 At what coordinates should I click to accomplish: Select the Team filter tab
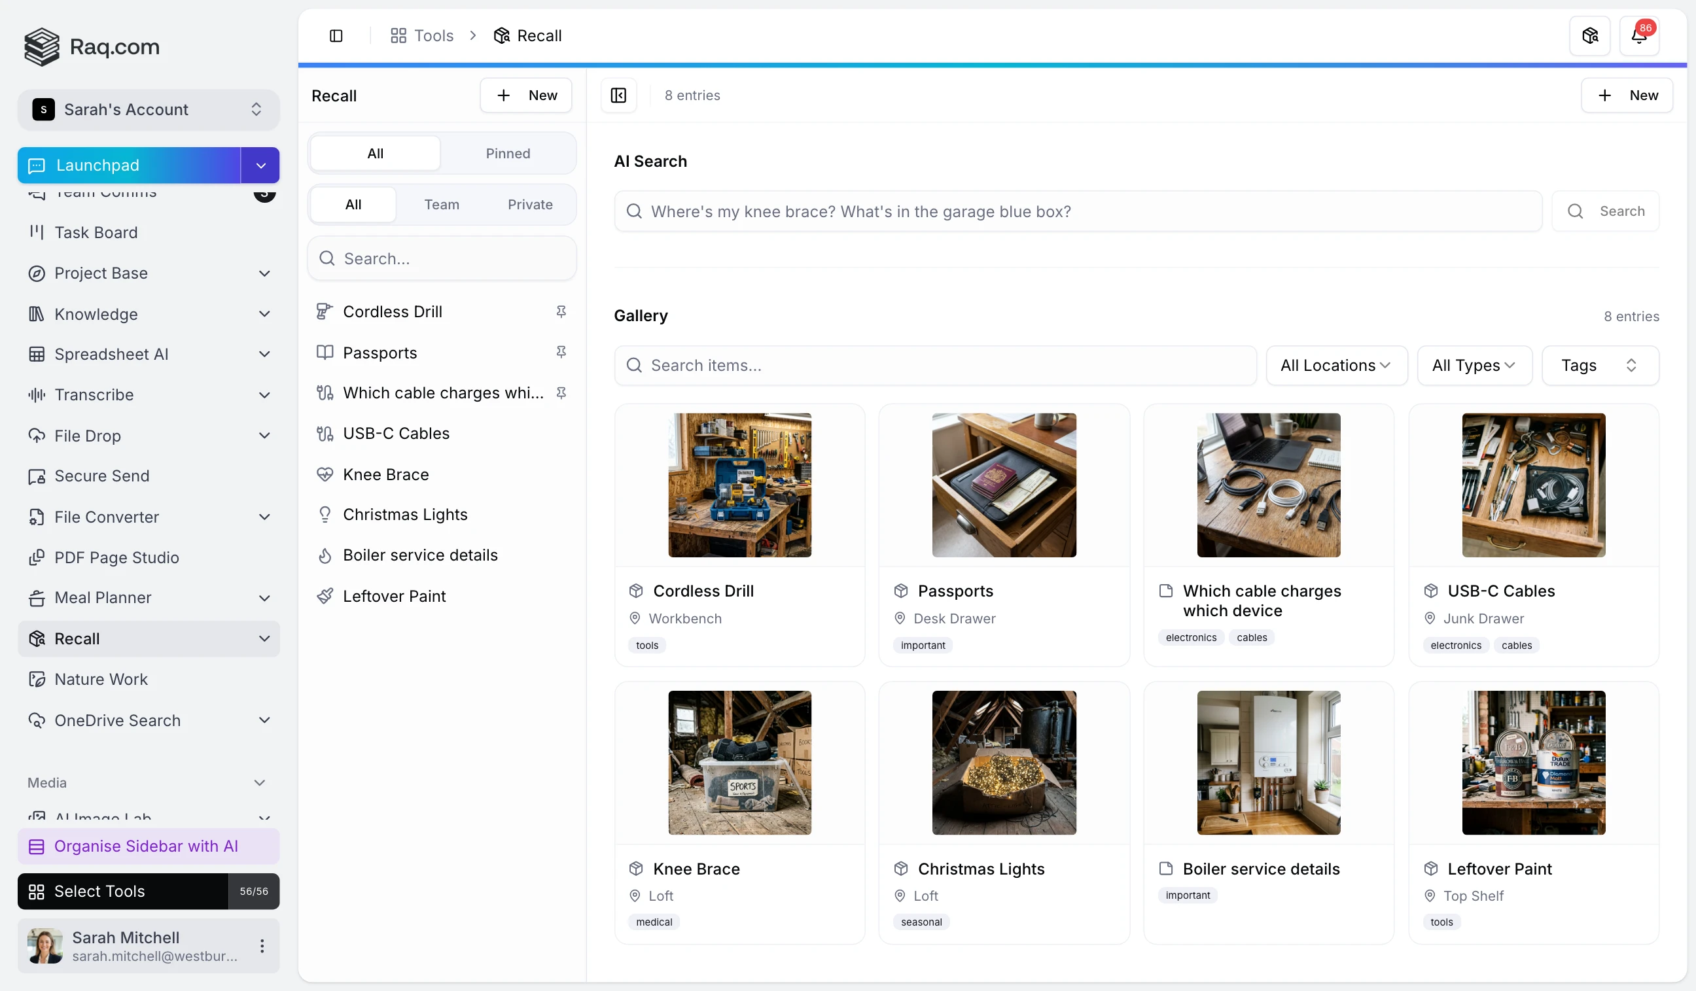click(x=441, y=205)
